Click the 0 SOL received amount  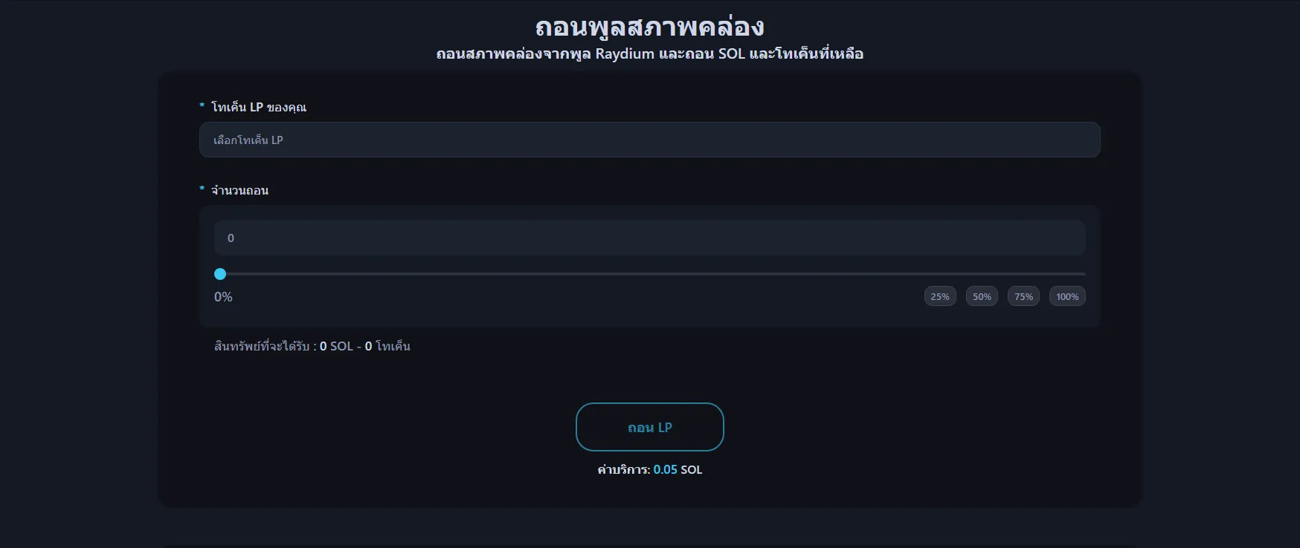click(336, 346)
